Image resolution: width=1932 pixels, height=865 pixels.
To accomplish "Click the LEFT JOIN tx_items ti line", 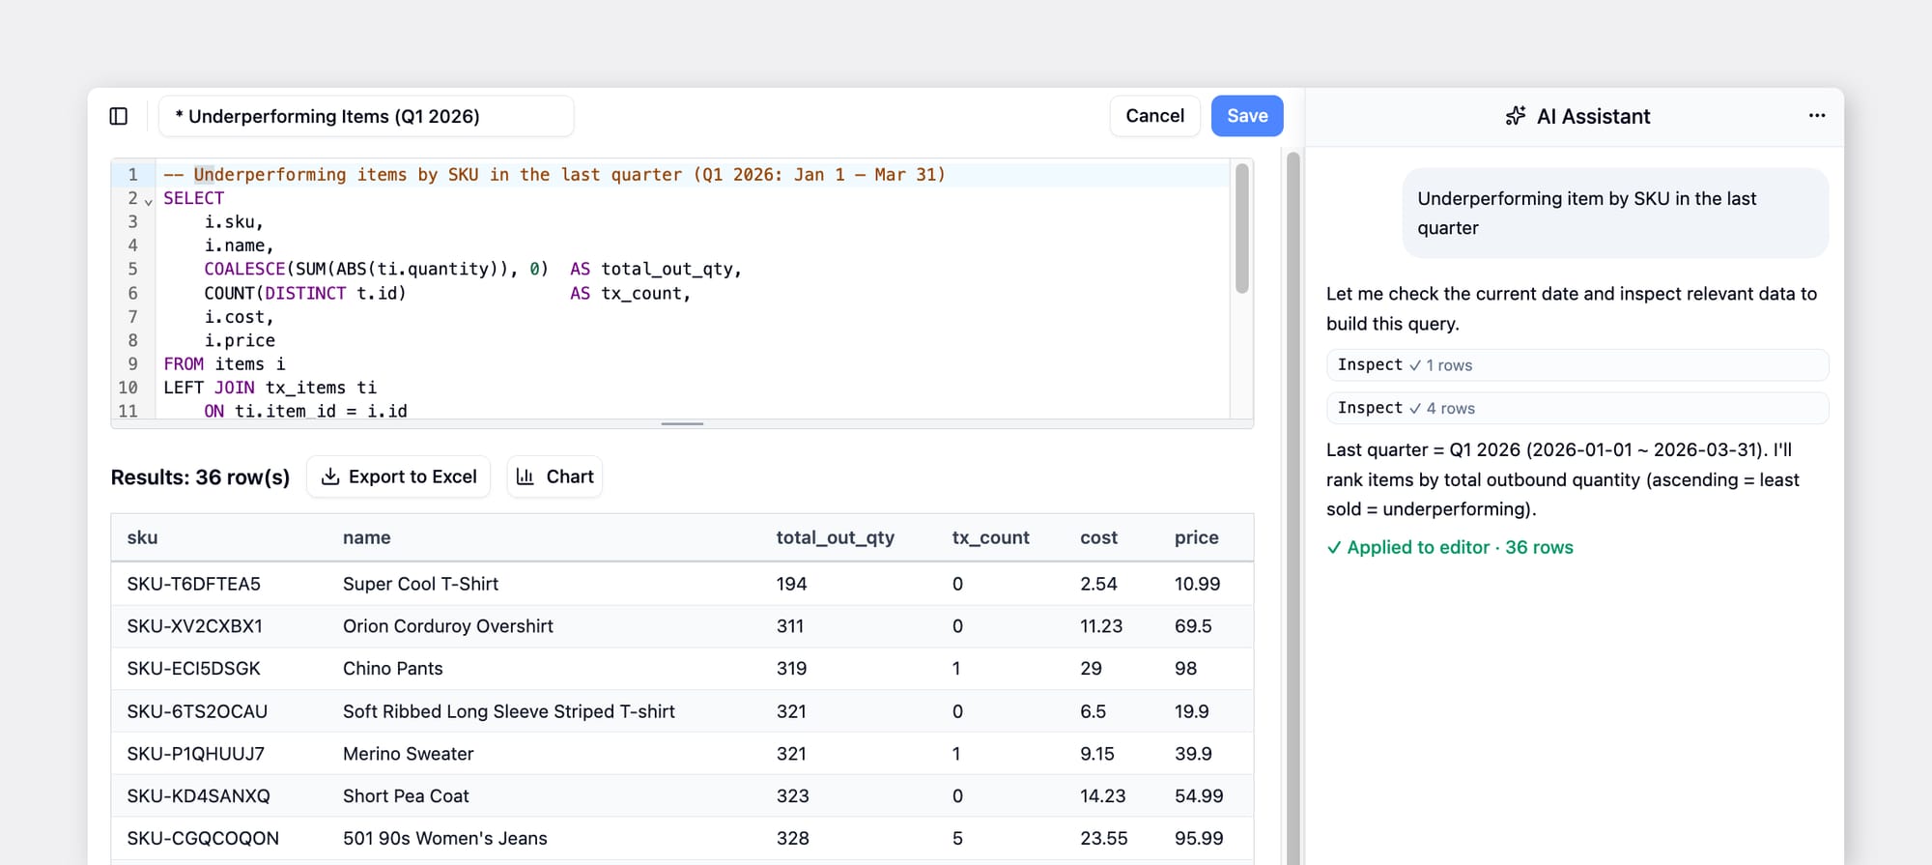I will [x=270, y=387].
